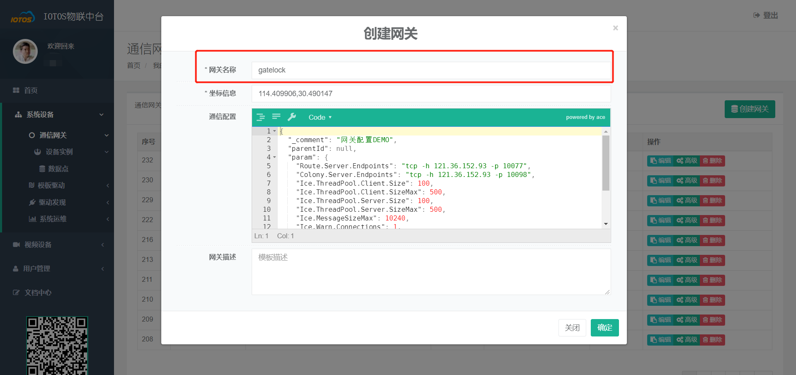Click the compact JSON icon in editor toolbar
Image resolution: width=796 pixels, height=375 pixels.
click(276, 117)
